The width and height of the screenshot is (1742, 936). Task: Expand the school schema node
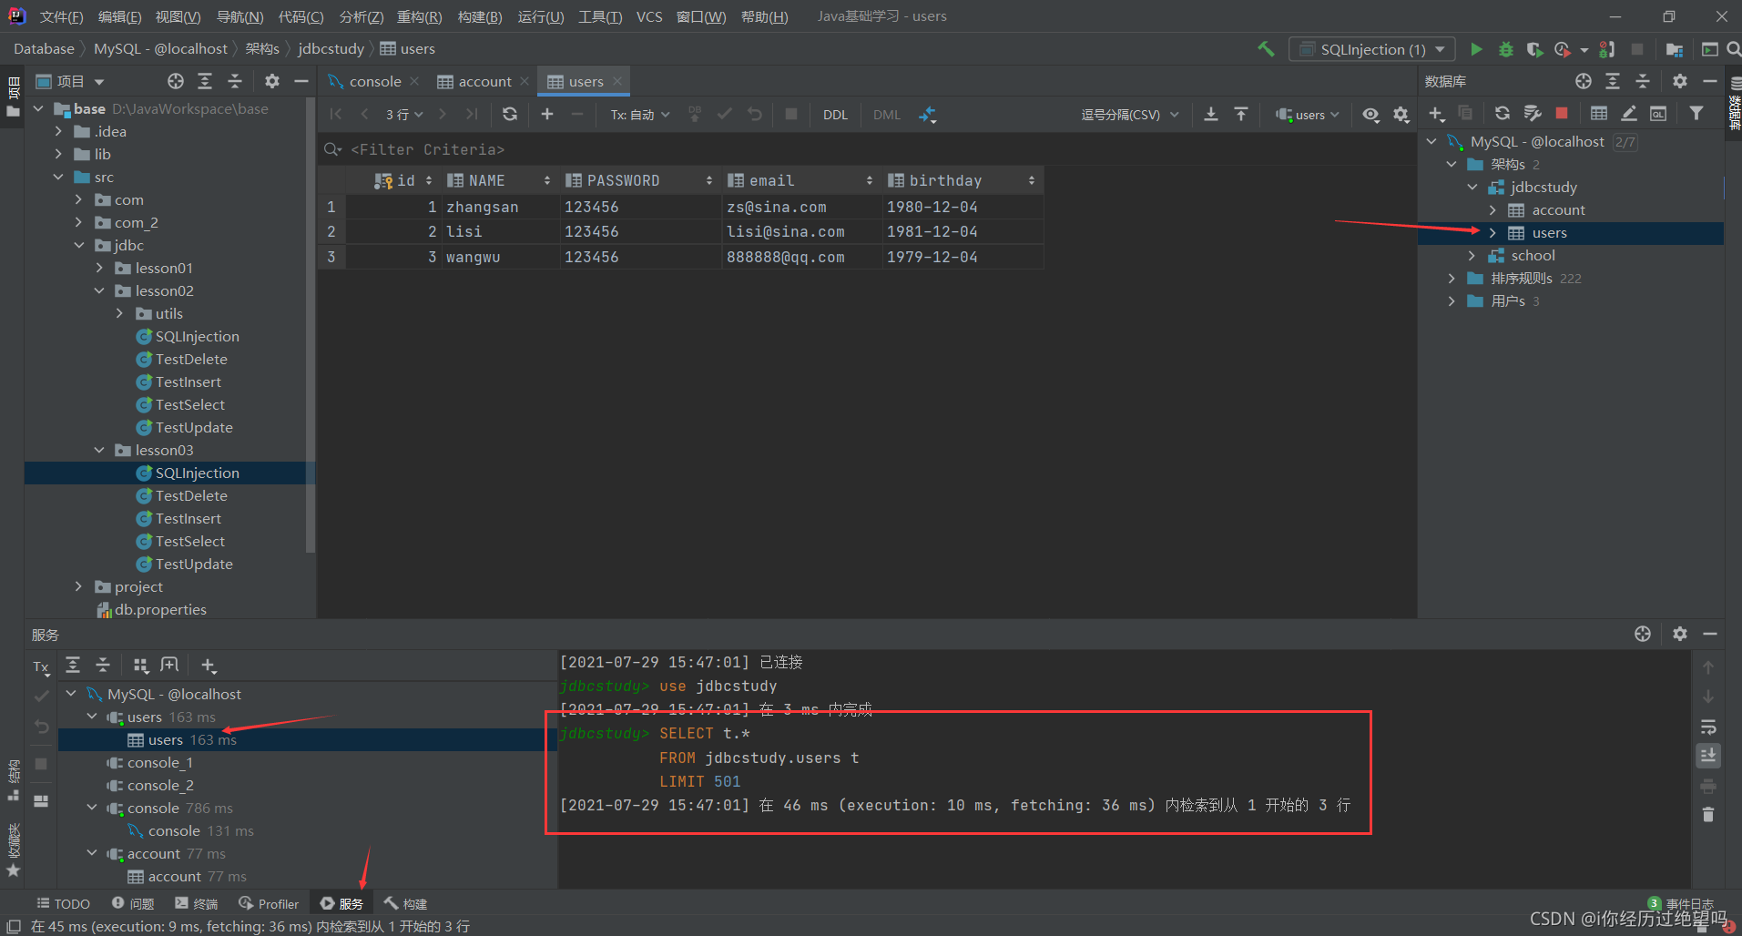click(x=1472, y=255)
